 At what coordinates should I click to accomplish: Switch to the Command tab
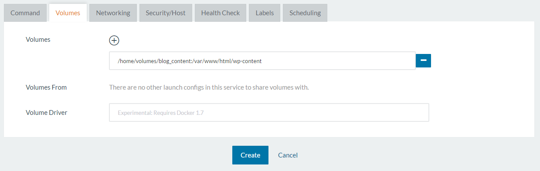[25, 13]
